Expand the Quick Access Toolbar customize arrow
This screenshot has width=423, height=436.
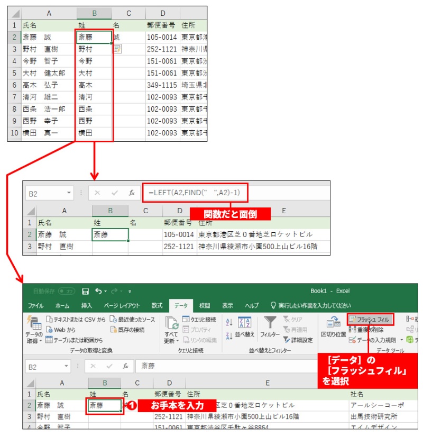pyautogui.click(x=128, y=291)
